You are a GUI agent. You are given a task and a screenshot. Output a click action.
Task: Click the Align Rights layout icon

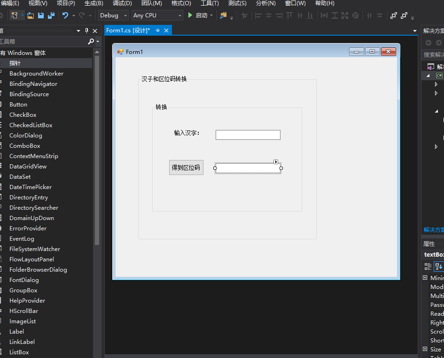279,15
